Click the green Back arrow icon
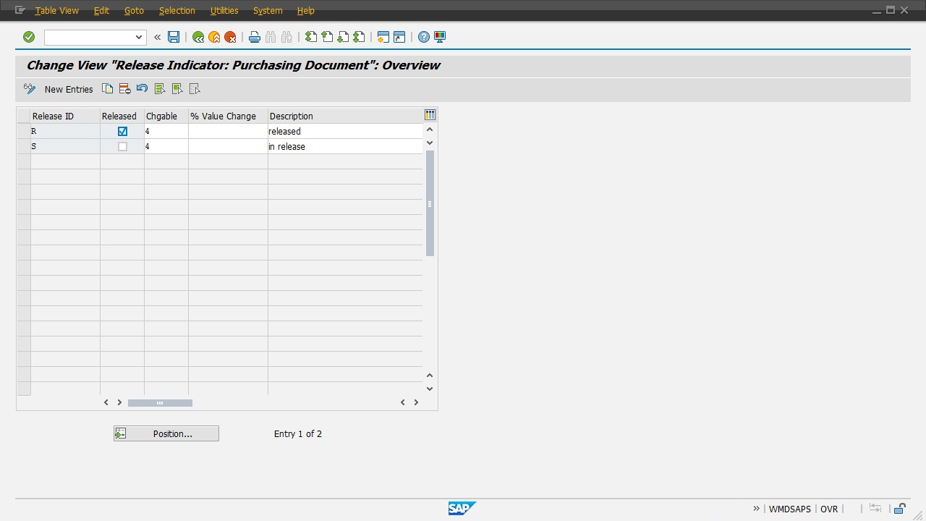Screen dimensions: 926x521 [198, 37]
